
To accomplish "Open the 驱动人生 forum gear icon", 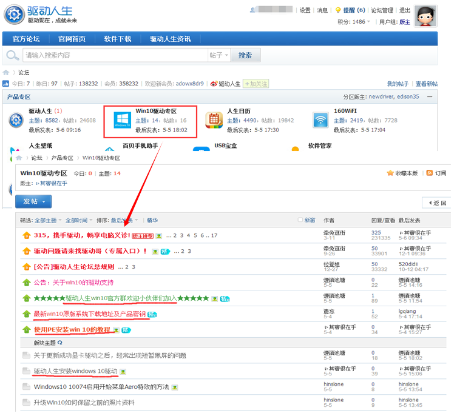I will coord(16,121).
